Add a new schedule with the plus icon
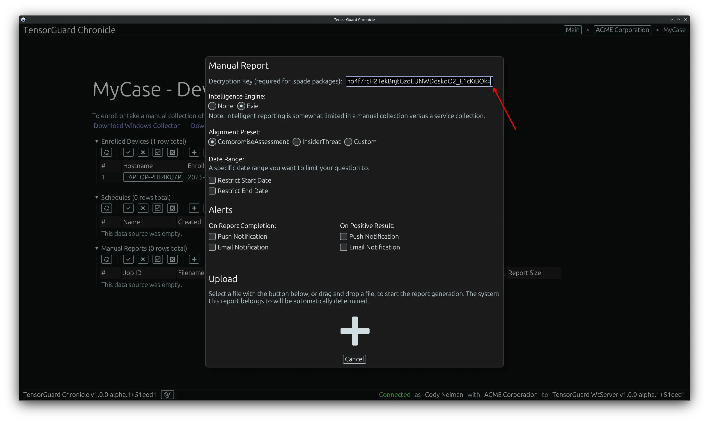The image size is (709, 423). pyautogui.click(x=194, y=208)
